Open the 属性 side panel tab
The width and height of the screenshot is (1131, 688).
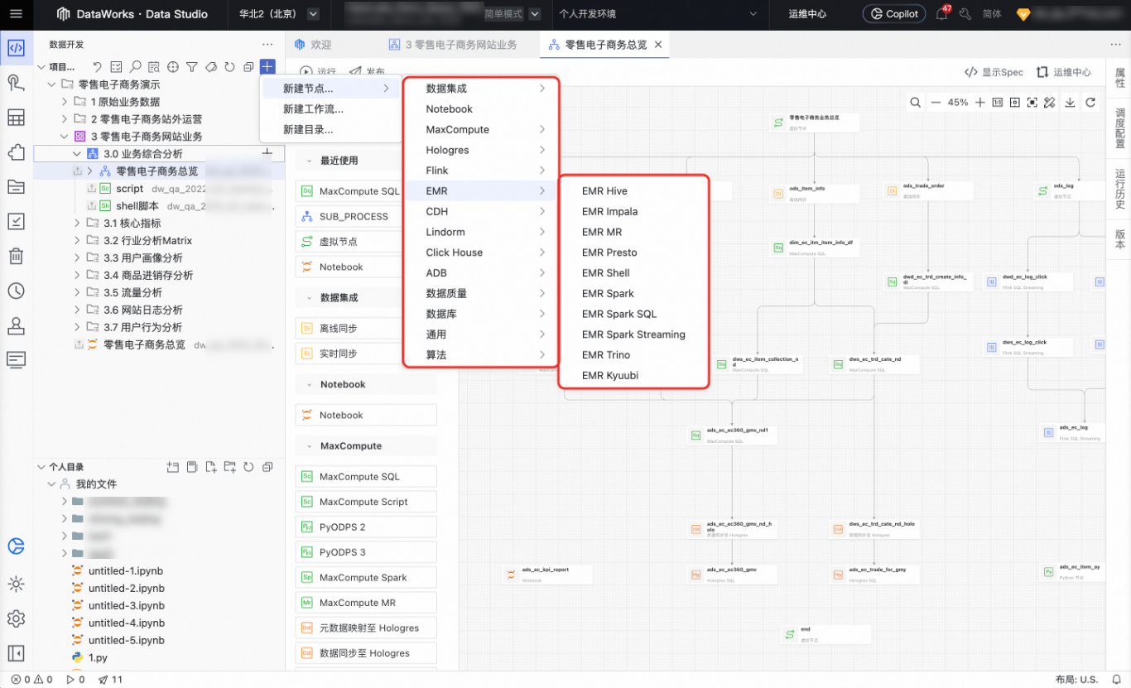point(1119,78)
